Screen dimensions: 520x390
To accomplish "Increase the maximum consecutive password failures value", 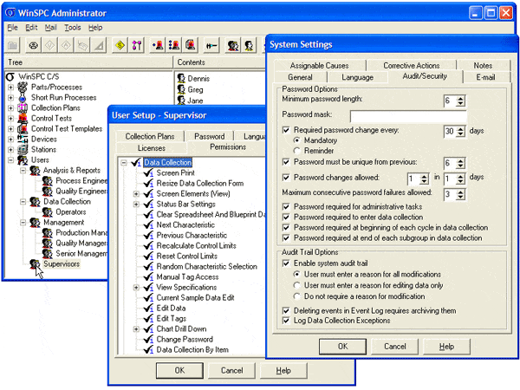I will [459, 192].
